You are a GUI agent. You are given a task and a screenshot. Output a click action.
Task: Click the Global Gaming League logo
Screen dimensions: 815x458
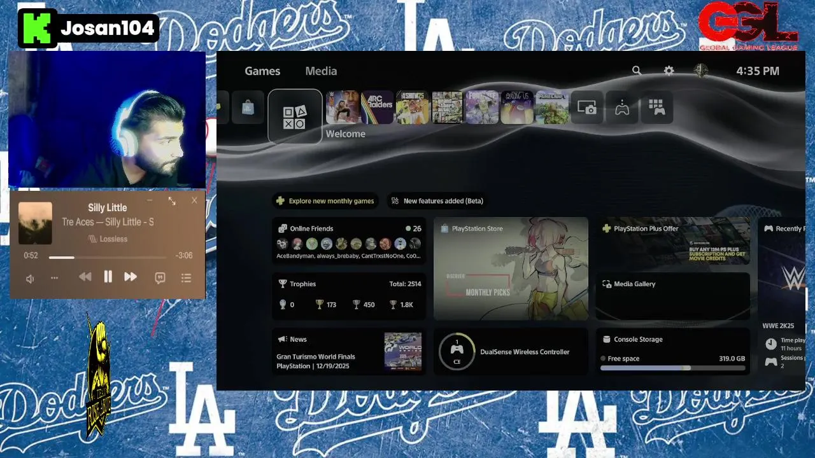748,26
